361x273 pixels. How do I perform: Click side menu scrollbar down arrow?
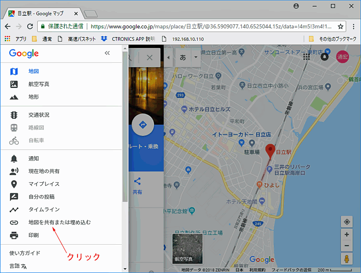(x=125, y=269)
